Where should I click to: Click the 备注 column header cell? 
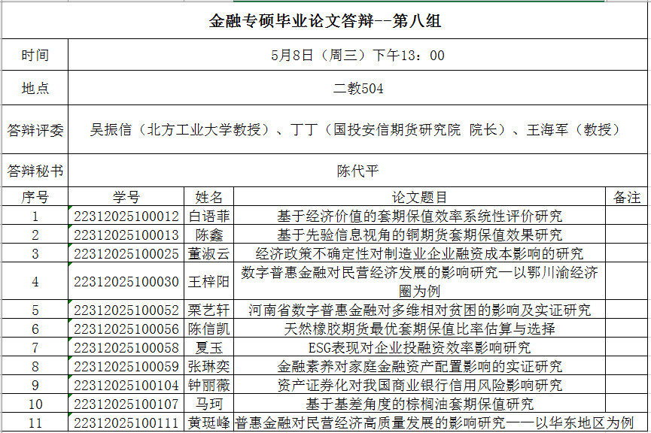(627, 197)
